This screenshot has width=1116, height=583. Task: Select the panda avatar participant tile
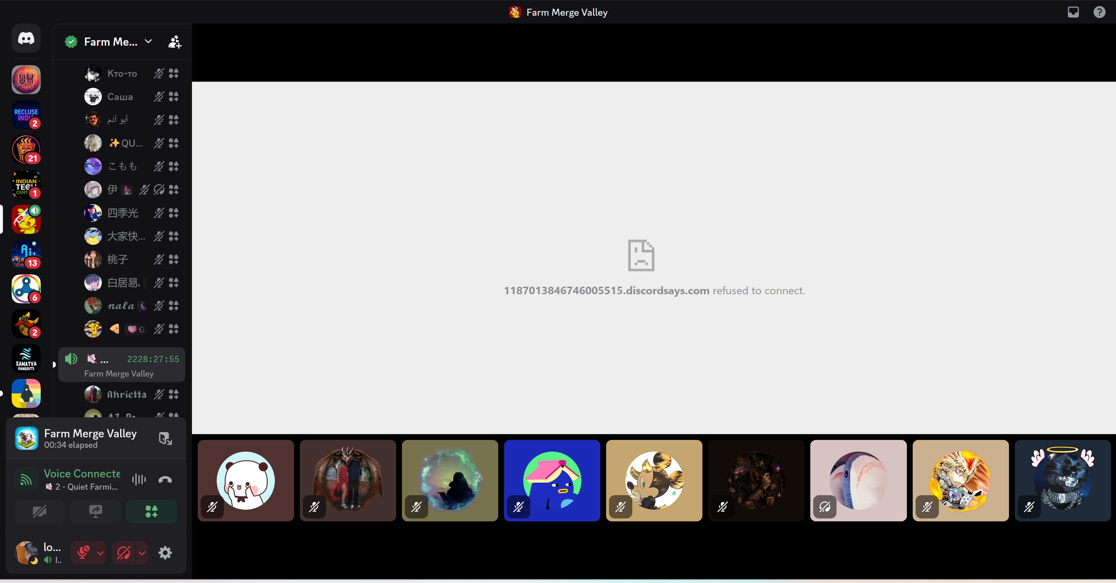pyautogui.click(x=246, y=480)
